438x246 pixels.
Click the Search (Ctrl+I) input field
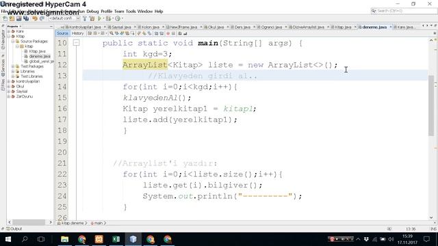(x=404, y=11)
